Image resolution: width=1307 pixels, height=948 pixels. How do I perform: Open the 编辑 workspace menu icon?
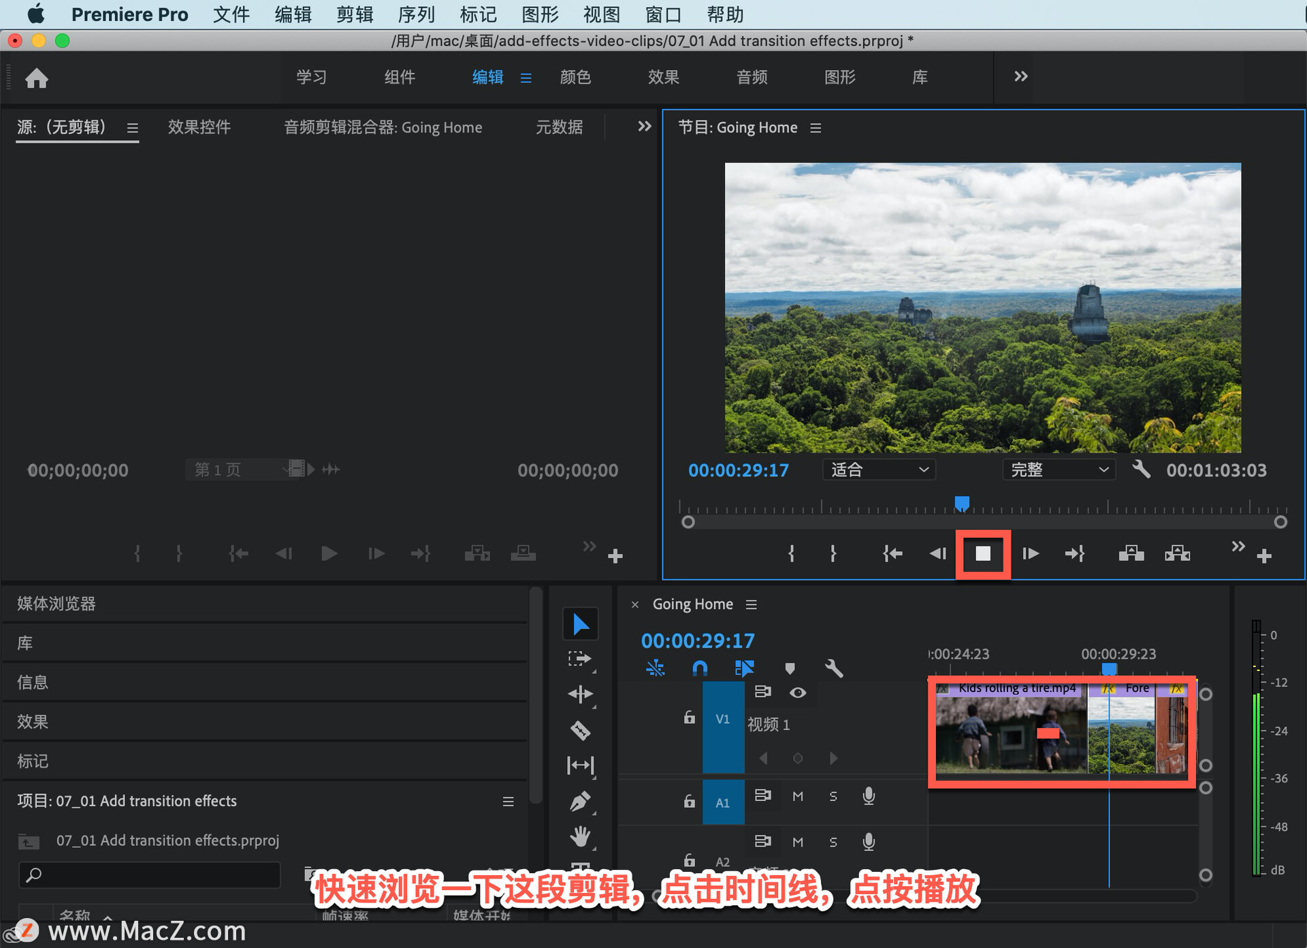click(526, 78)
